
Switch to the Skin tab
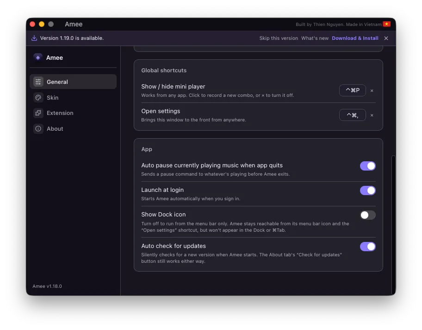click(73, 98)
